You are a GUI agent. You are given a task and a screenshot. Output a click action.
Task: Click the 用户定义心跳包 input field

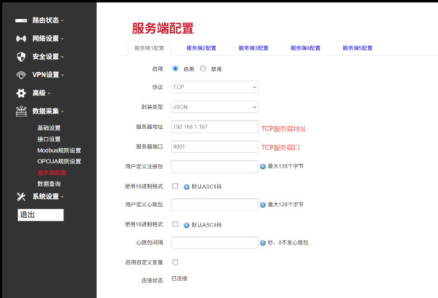pos(215,205)
